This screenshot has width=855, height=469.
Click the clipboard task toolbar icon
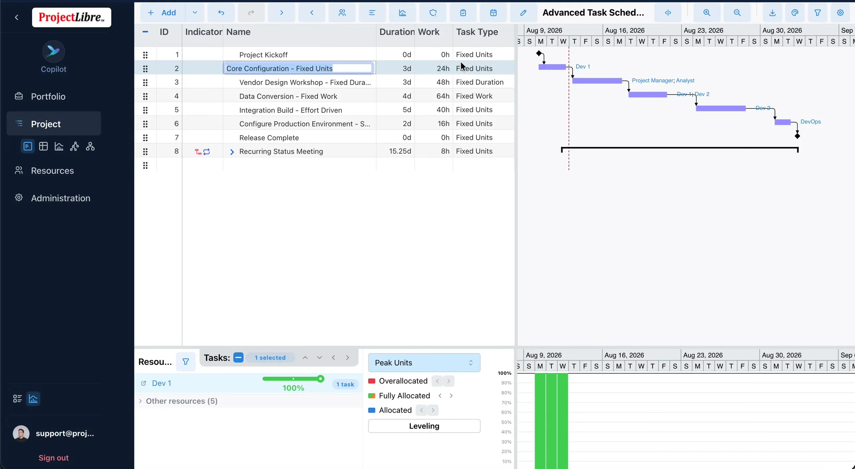click(x=463, y=13)
